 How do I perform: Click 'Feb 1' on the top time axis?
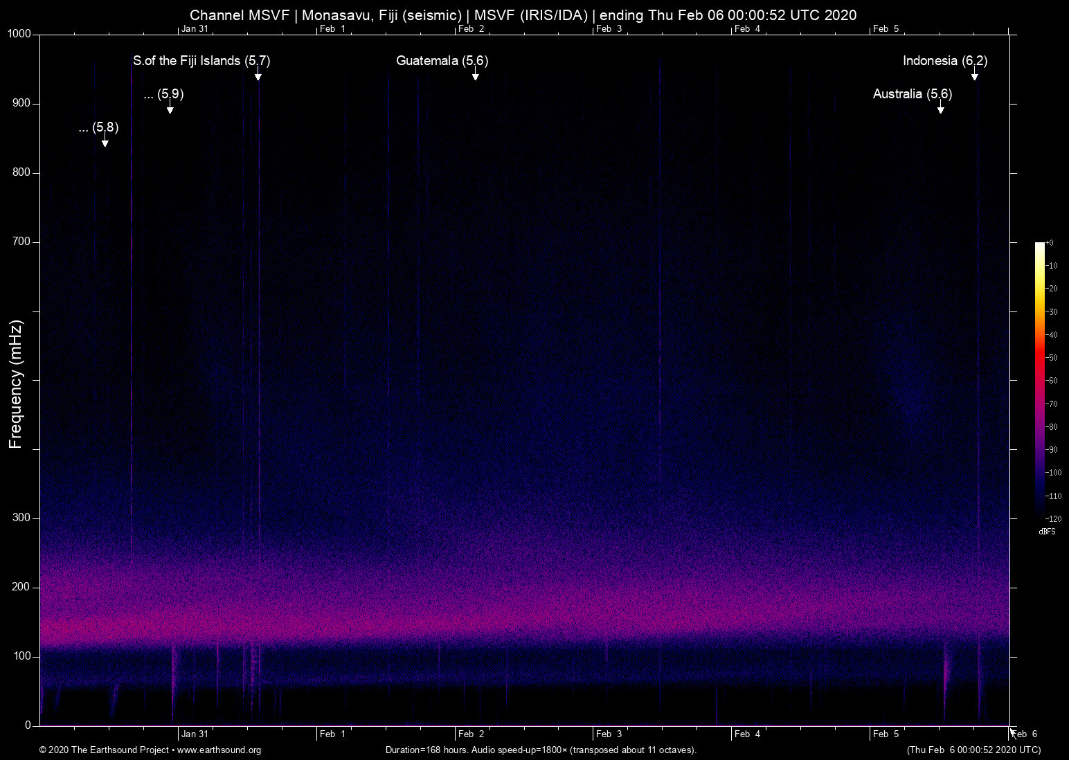332,29
